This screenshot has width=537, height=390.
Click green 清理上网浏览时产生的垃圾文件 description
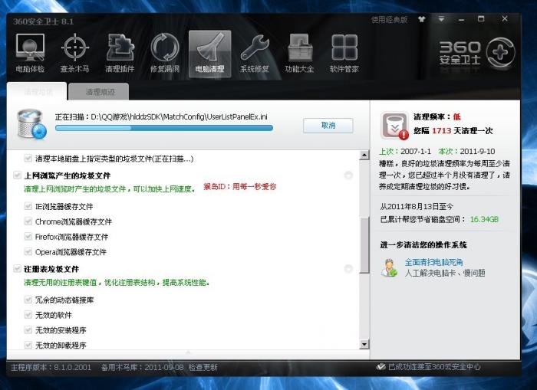pyautogui.click(x=110, y=188)
